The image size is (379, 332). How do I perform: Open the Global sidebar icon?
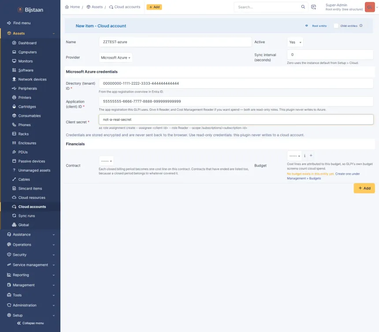pyautogui.click(x=14, y=224)
